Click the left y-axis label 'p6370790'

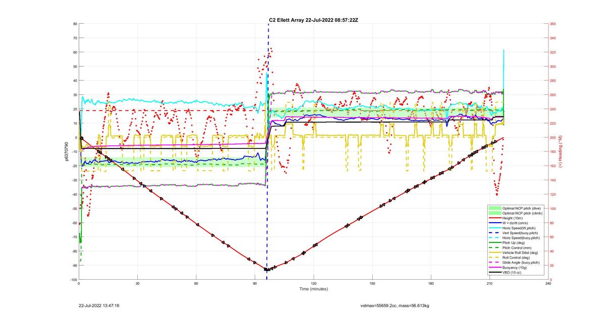coord(67,151)
